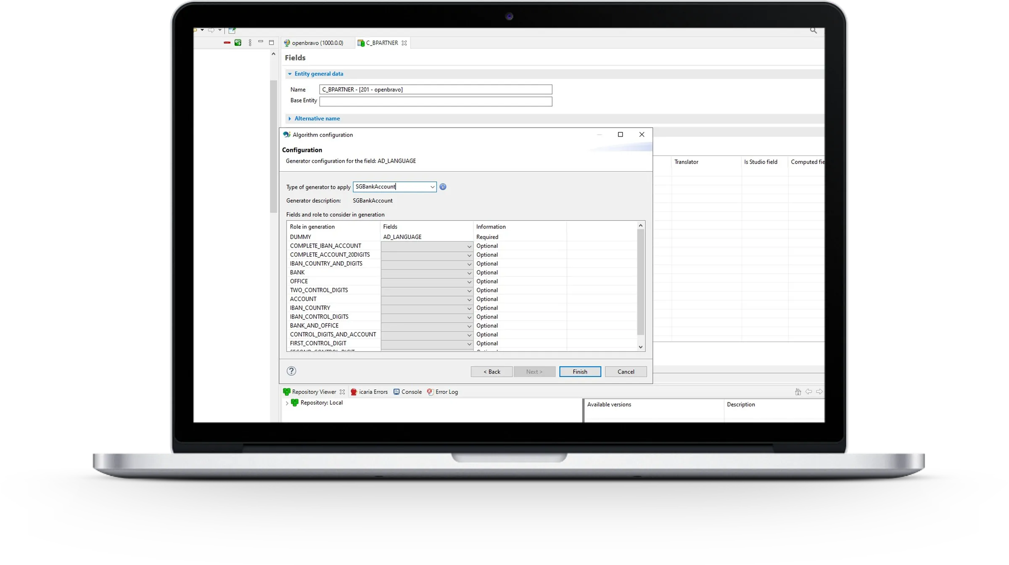
Task: Expand the Alternative name section
Action: pyautogui.click(x=290, y=119)
